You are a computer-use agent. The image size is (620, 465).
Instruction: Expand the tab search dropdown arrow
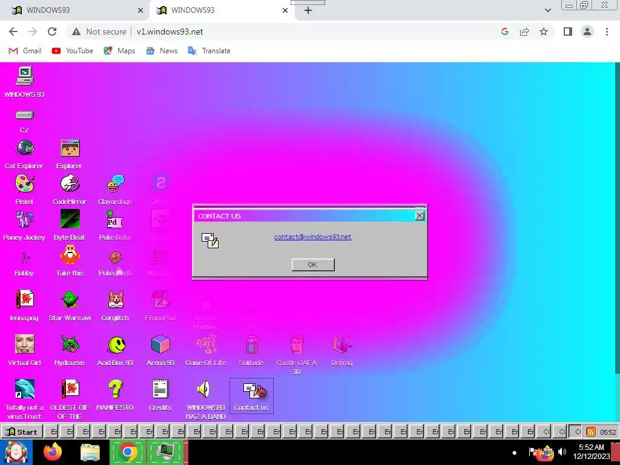(x=547, y=11)
